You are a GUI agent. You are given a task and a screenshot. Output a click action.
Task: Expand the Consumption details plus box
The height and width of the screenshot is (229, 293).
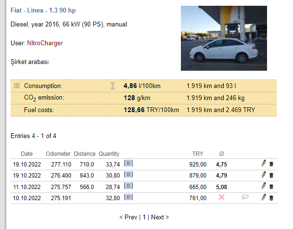[x=17, y=86]
